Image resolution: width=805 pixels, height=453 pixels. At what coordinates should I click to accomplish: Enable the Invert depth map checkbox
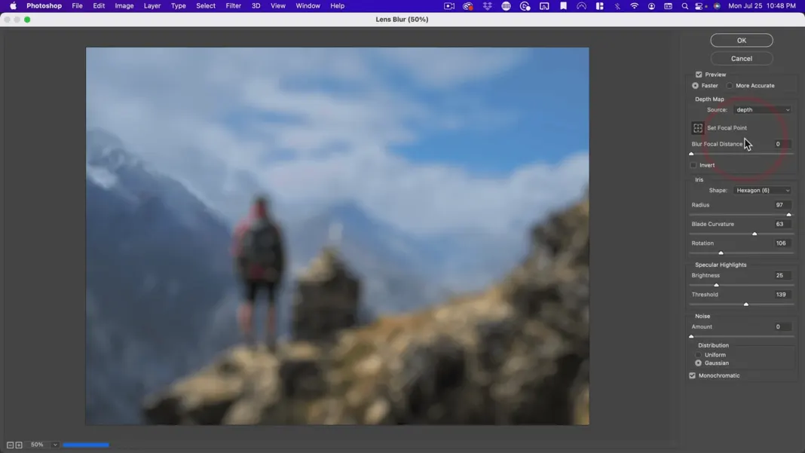click(x=693, y=165)
